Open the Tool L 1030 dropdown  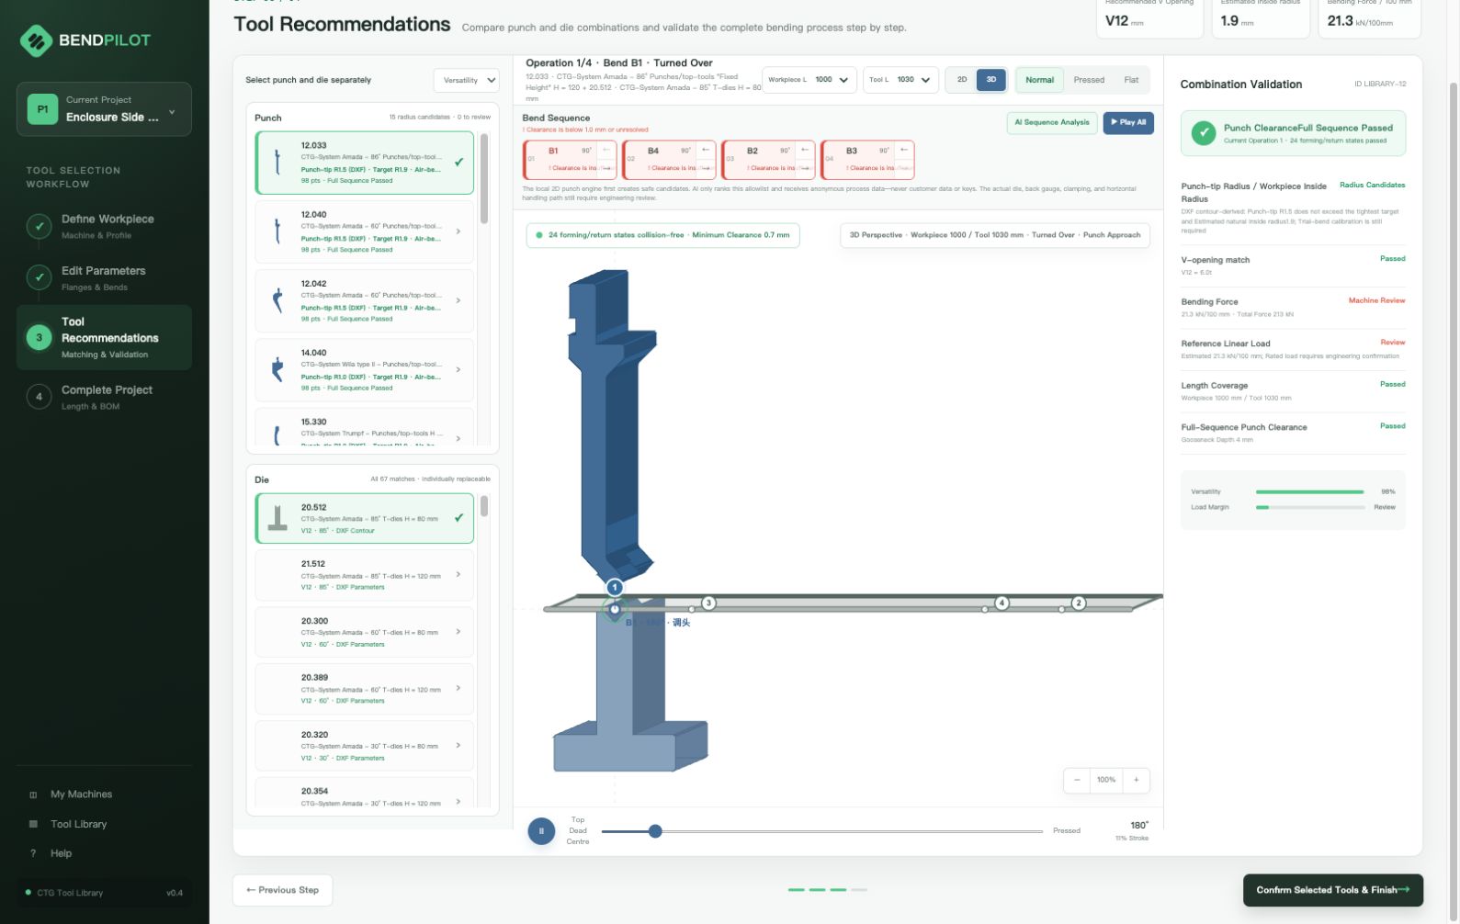(900, 80)
